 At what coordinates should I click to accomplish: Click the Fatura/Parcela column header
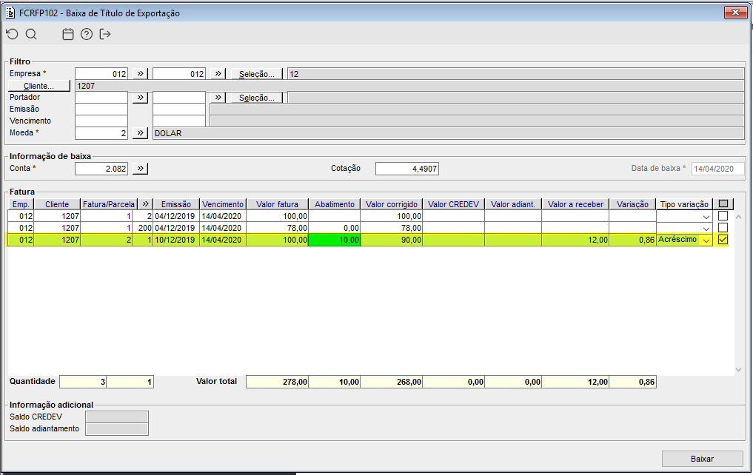(x=109, y=204)
